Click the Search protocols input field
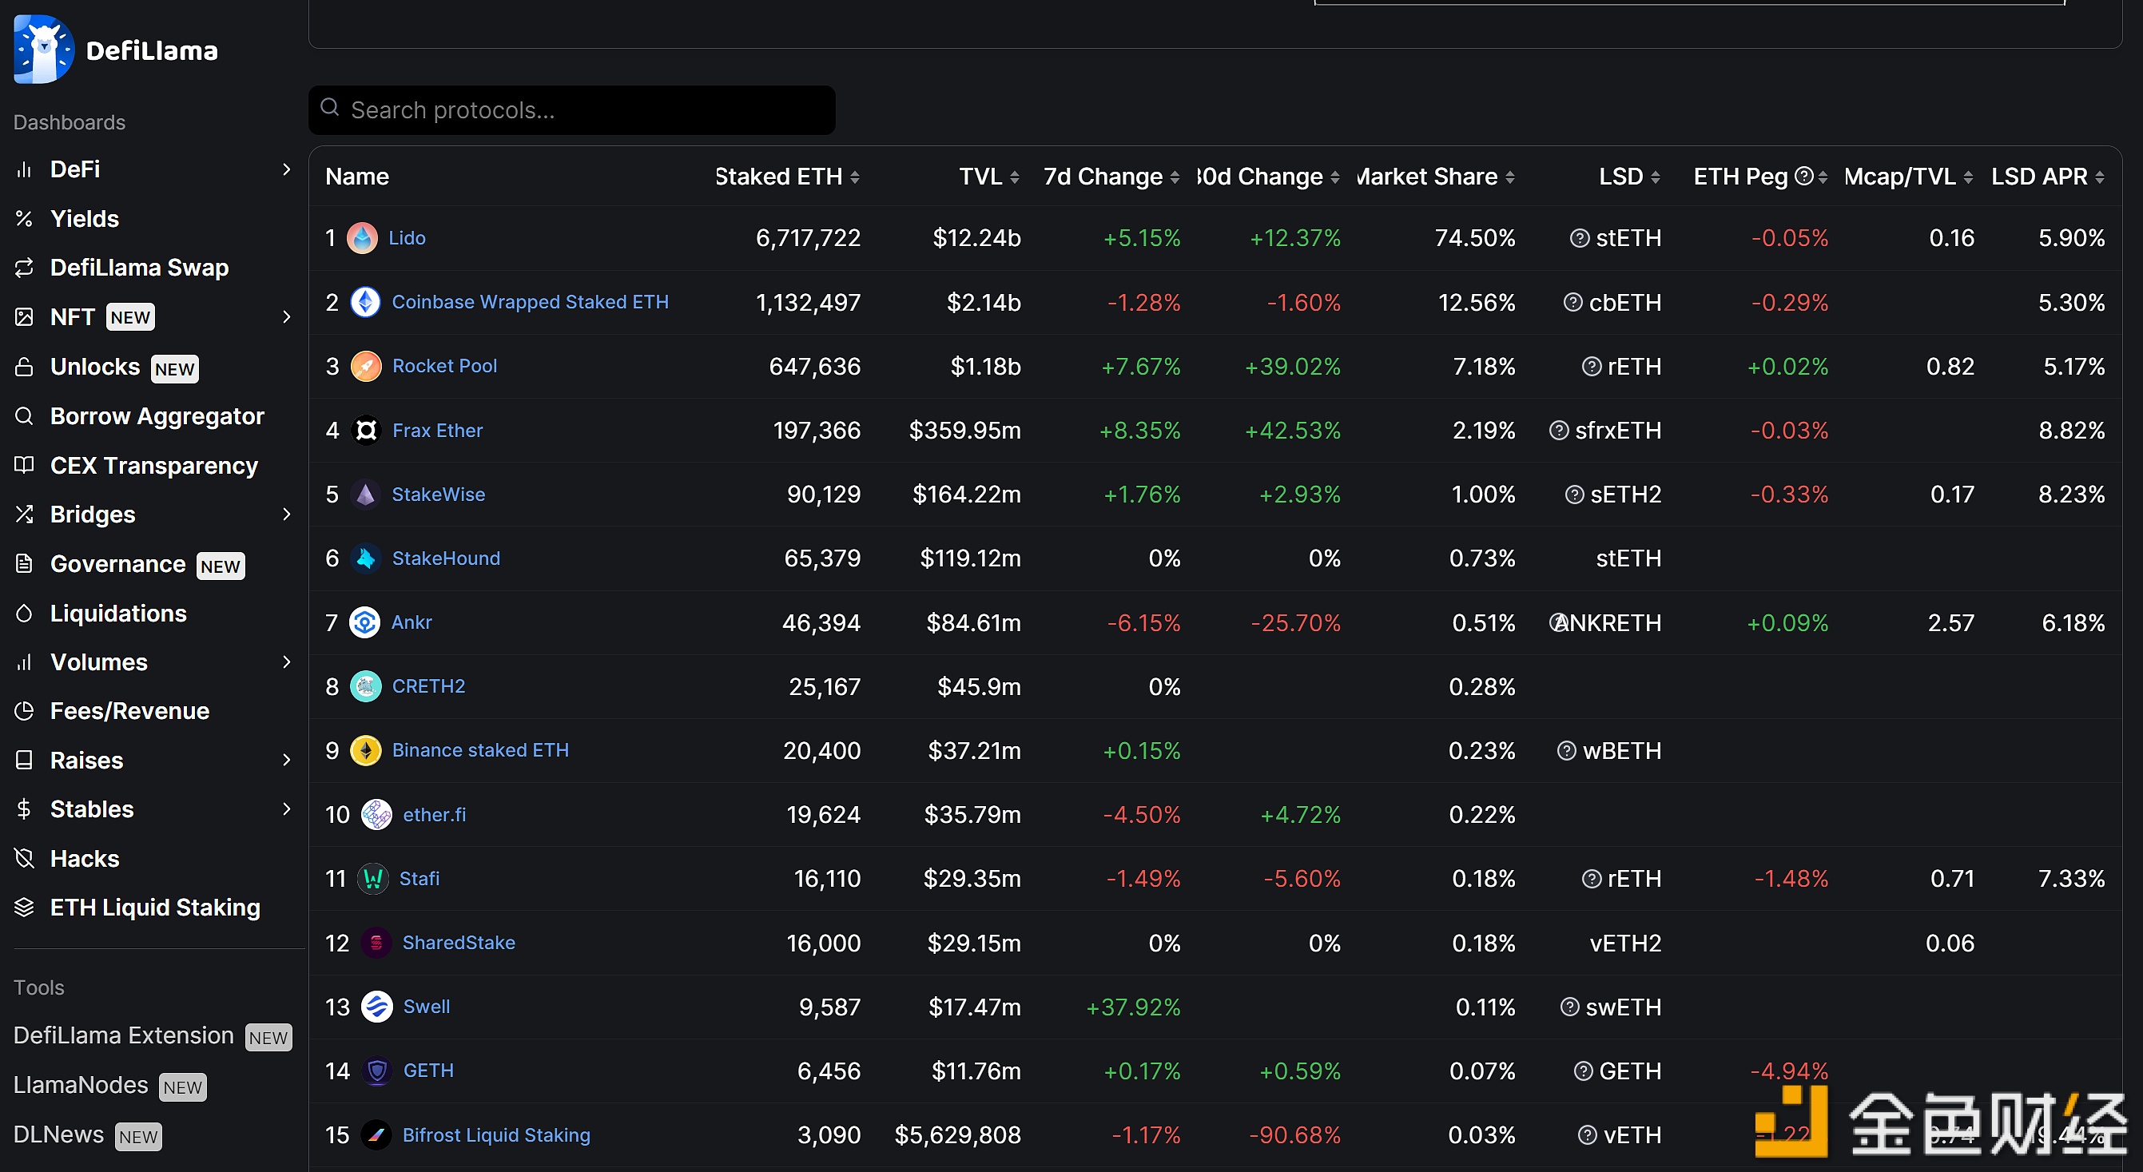Viewport: 2143px width, 1172px height. tap(571, 109)
